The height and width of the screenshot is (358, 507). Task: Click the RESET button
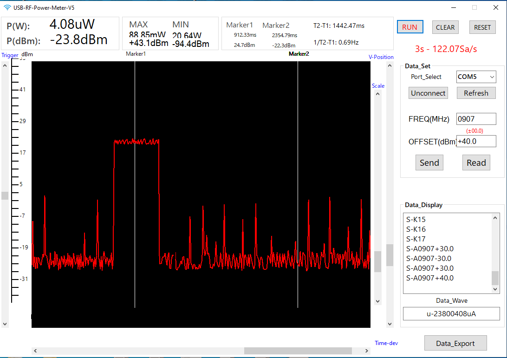482,27
